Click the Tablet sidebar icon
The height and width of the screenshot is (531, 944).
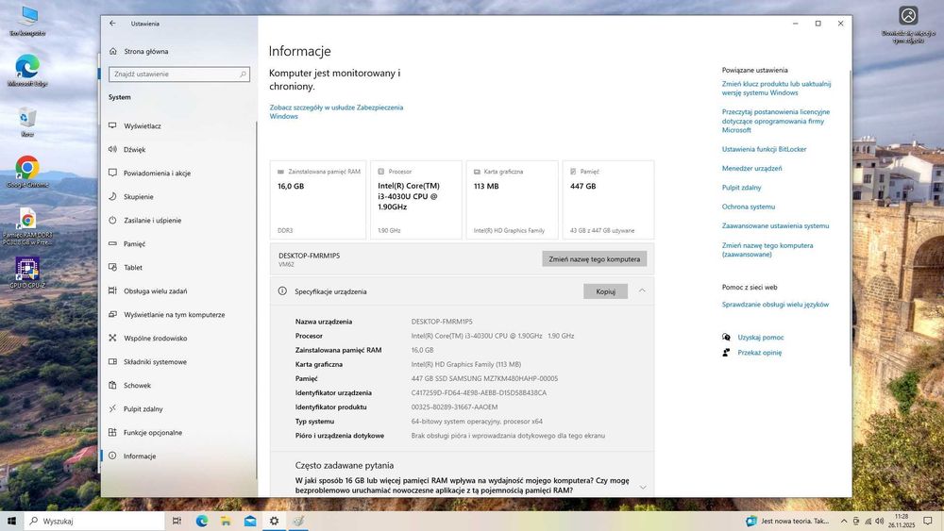(x=112, y=267)
